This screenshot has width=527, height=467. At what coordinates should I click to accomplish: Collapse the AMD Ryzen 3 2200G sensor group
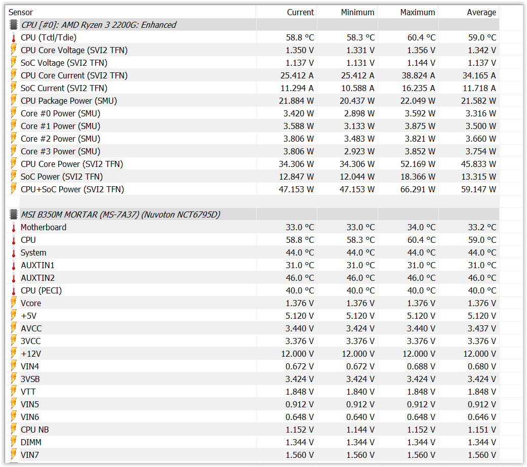98,25
